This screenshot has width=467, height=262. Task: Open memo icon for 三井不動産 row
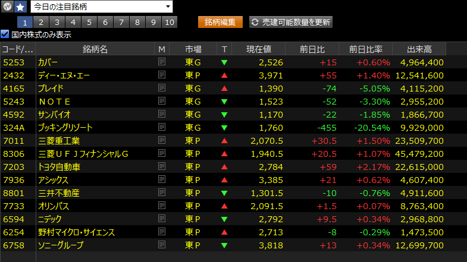(162, 192)
